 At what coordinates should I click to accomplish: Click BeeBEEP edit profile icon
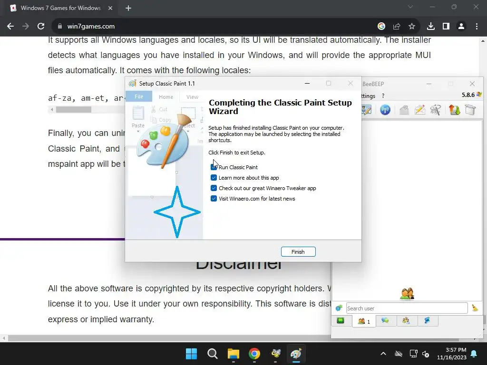tap(367, 110)
